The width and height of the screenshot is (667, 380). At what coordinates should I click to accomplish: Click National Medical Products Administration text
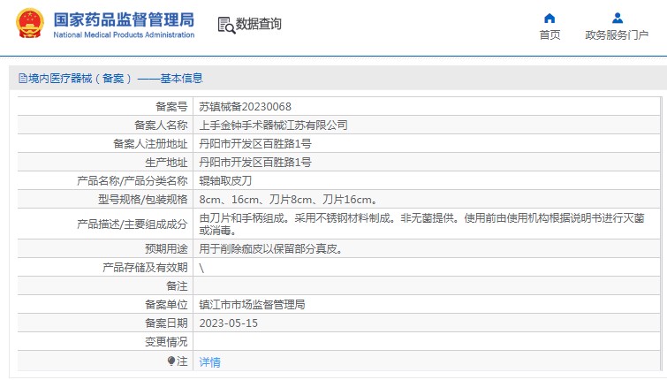click(124, 34)
